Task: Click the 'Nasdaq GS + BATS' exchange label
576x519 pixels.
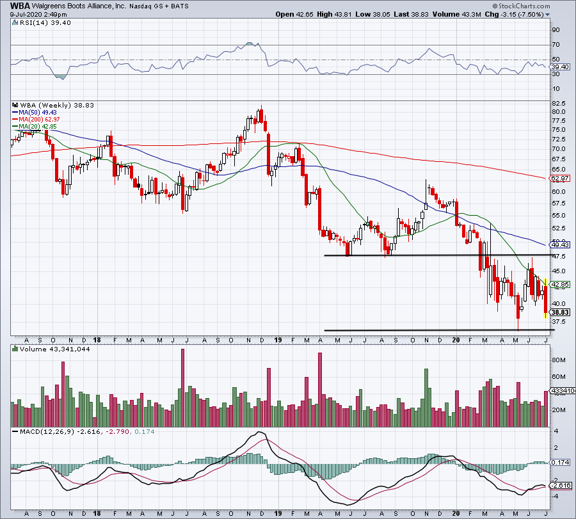Action: click(159, 6)
